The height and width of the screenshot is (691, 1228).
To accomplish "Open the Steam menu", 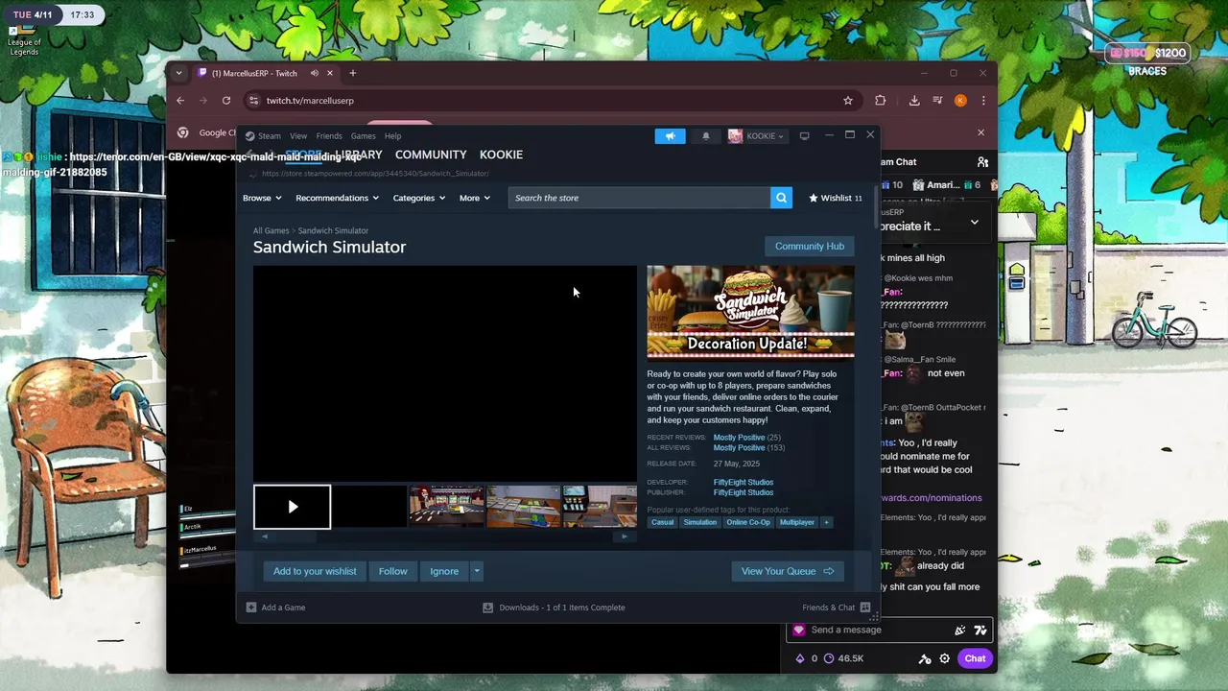I will (263, 136).
